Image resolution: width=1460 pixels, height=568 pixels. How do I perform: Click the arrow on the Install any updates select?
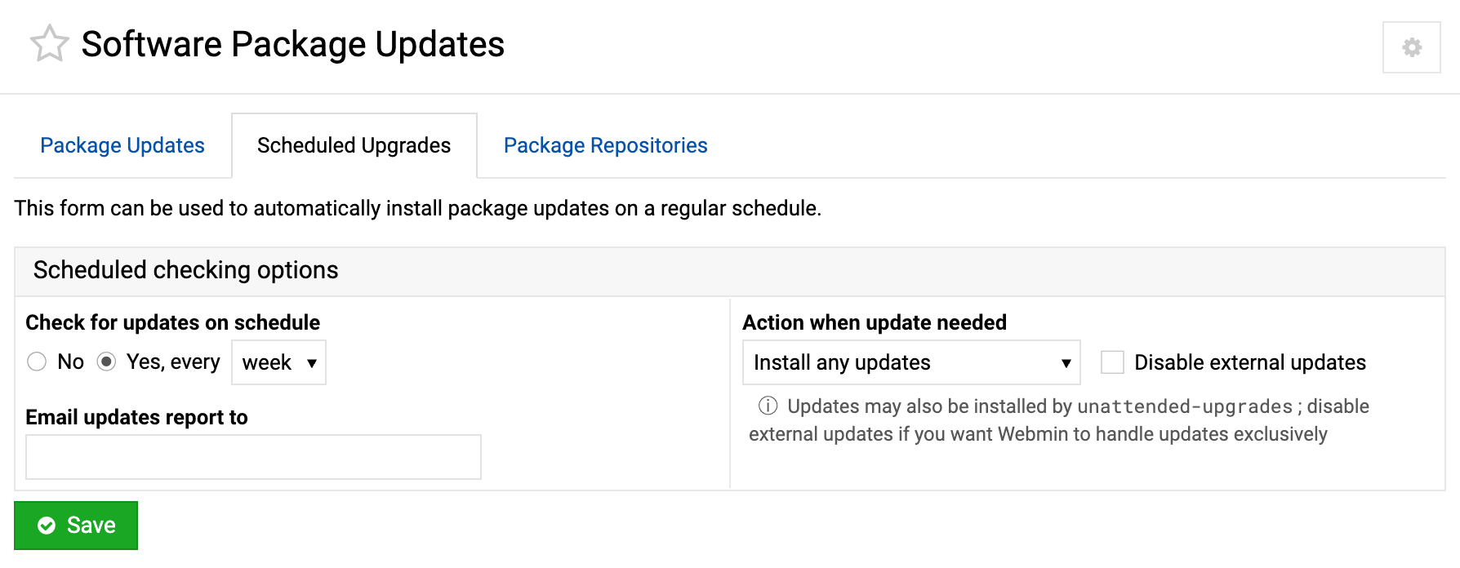tap(1066, 363)
